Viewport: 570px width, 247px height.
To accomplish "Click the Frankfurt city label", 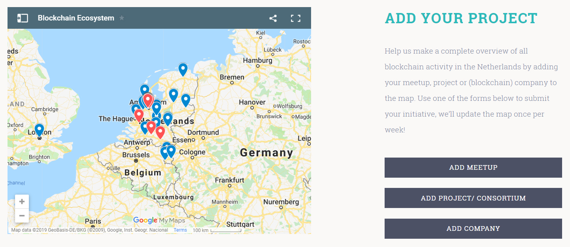I will click(230, 180).
